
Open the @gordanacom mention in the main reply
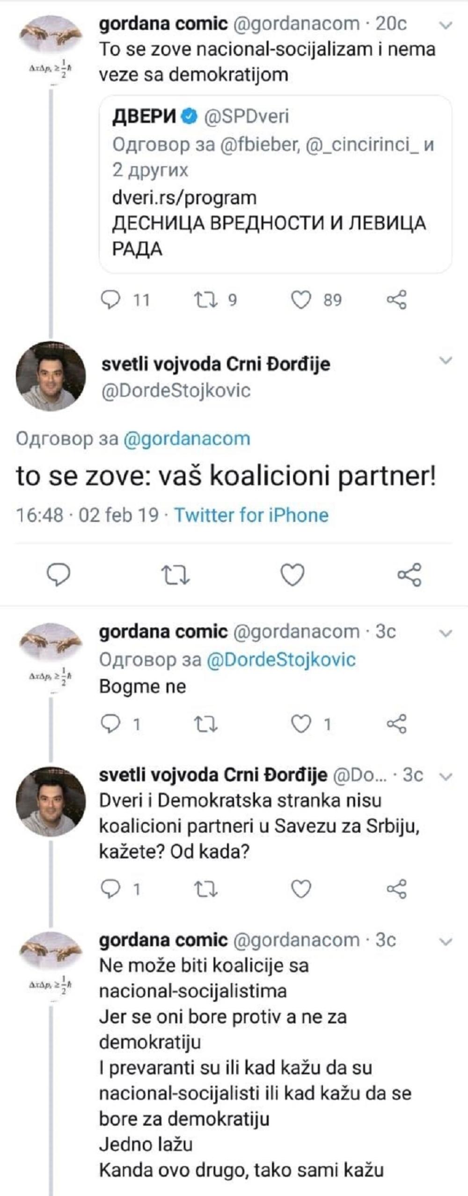click(186, 439)
